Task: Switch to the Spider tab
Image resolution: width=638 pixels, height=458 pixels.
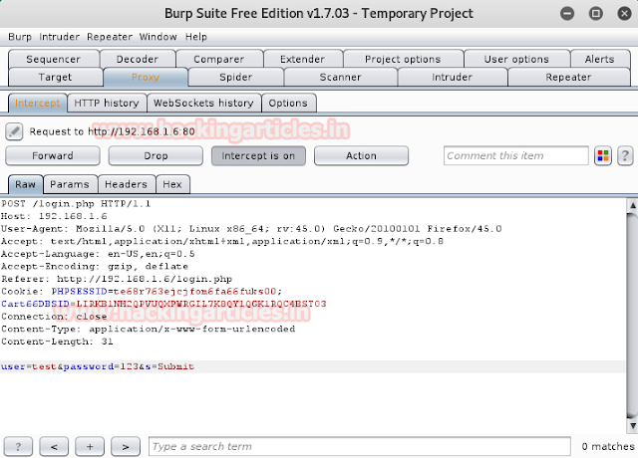Action: coord(236,78)
